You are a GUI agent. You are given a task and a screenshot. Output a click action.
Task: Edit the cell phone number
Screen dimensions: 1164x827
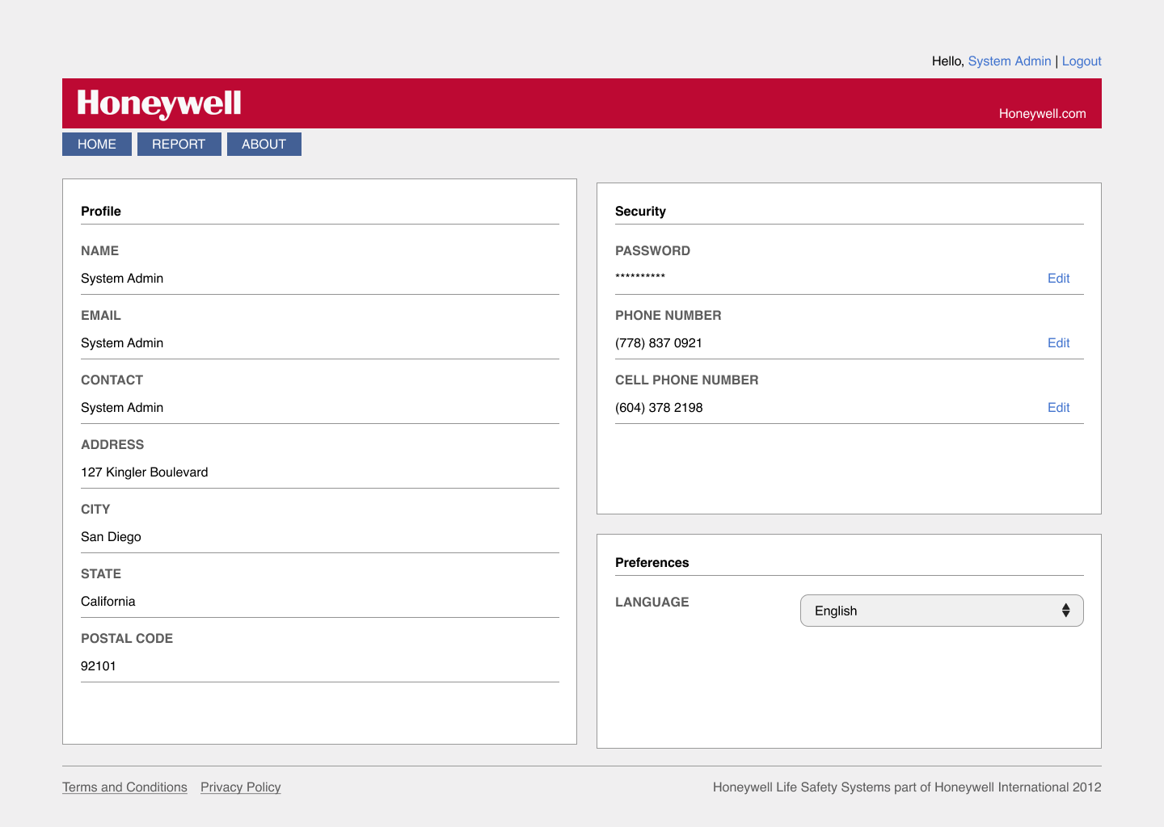tap(1058, 407)
